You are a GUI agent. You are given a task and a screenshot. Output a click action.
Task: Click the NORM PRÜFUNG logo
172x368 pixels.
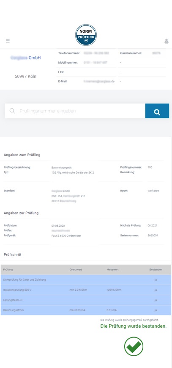[x=86, y=35]
